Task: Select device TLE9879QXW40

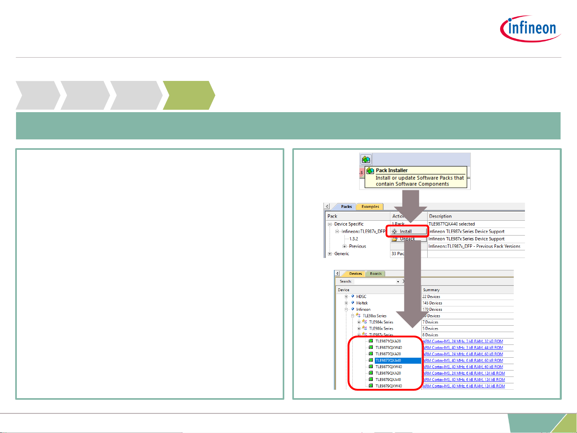Action: pyautogui.click(x=388, y=386)
